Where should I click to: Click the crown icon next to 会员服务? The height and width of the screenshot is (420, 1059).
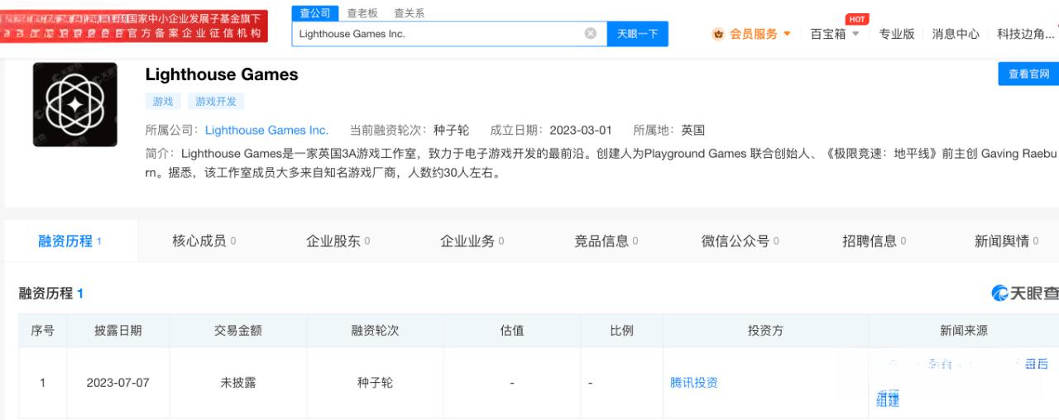718,34
